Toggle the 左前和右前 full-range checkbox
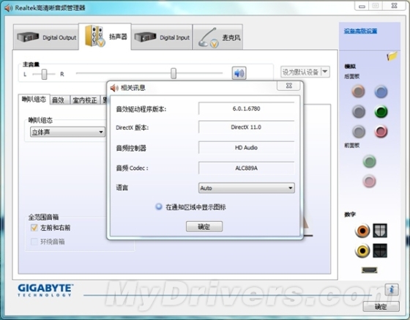The width and height of the screenshot is (410, 320). 34,228
